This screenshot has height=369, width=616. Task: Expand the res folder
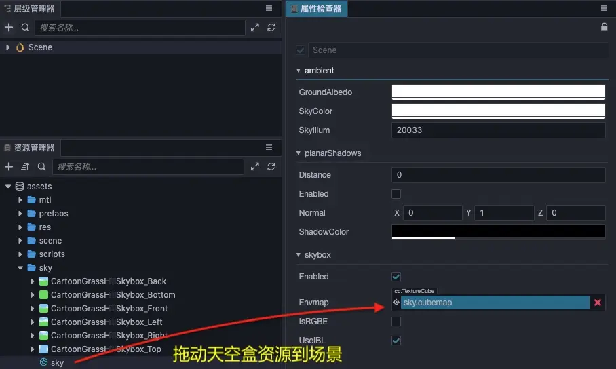(20, 227)
